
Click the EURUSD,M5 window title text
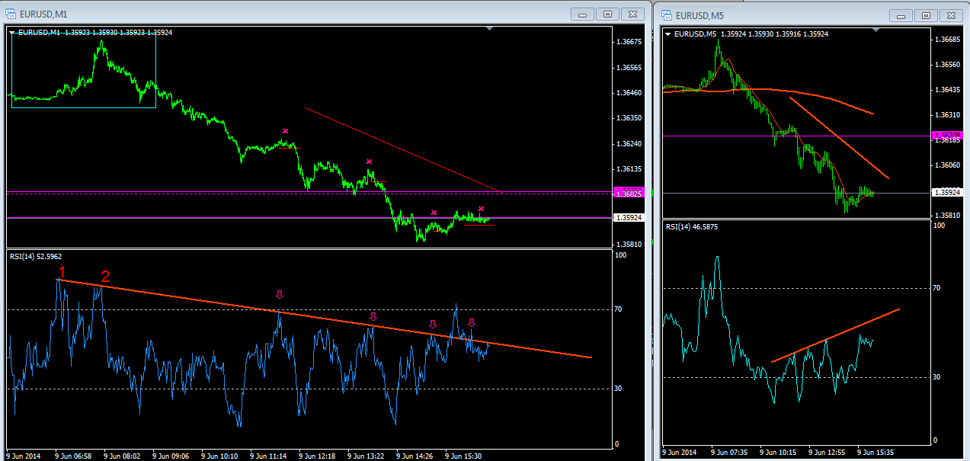[x=699, y=15]
